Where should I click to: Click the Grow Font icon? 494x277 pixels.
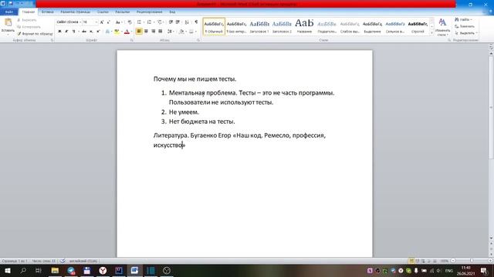tap(101, 22)
